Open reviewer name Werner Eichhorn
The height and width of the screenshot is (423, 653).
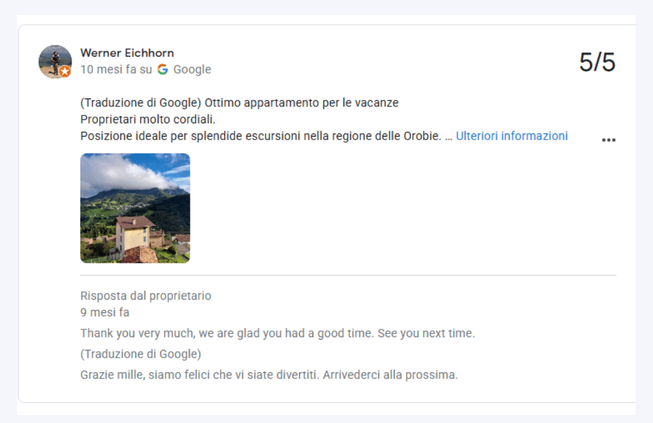[127, 53]
